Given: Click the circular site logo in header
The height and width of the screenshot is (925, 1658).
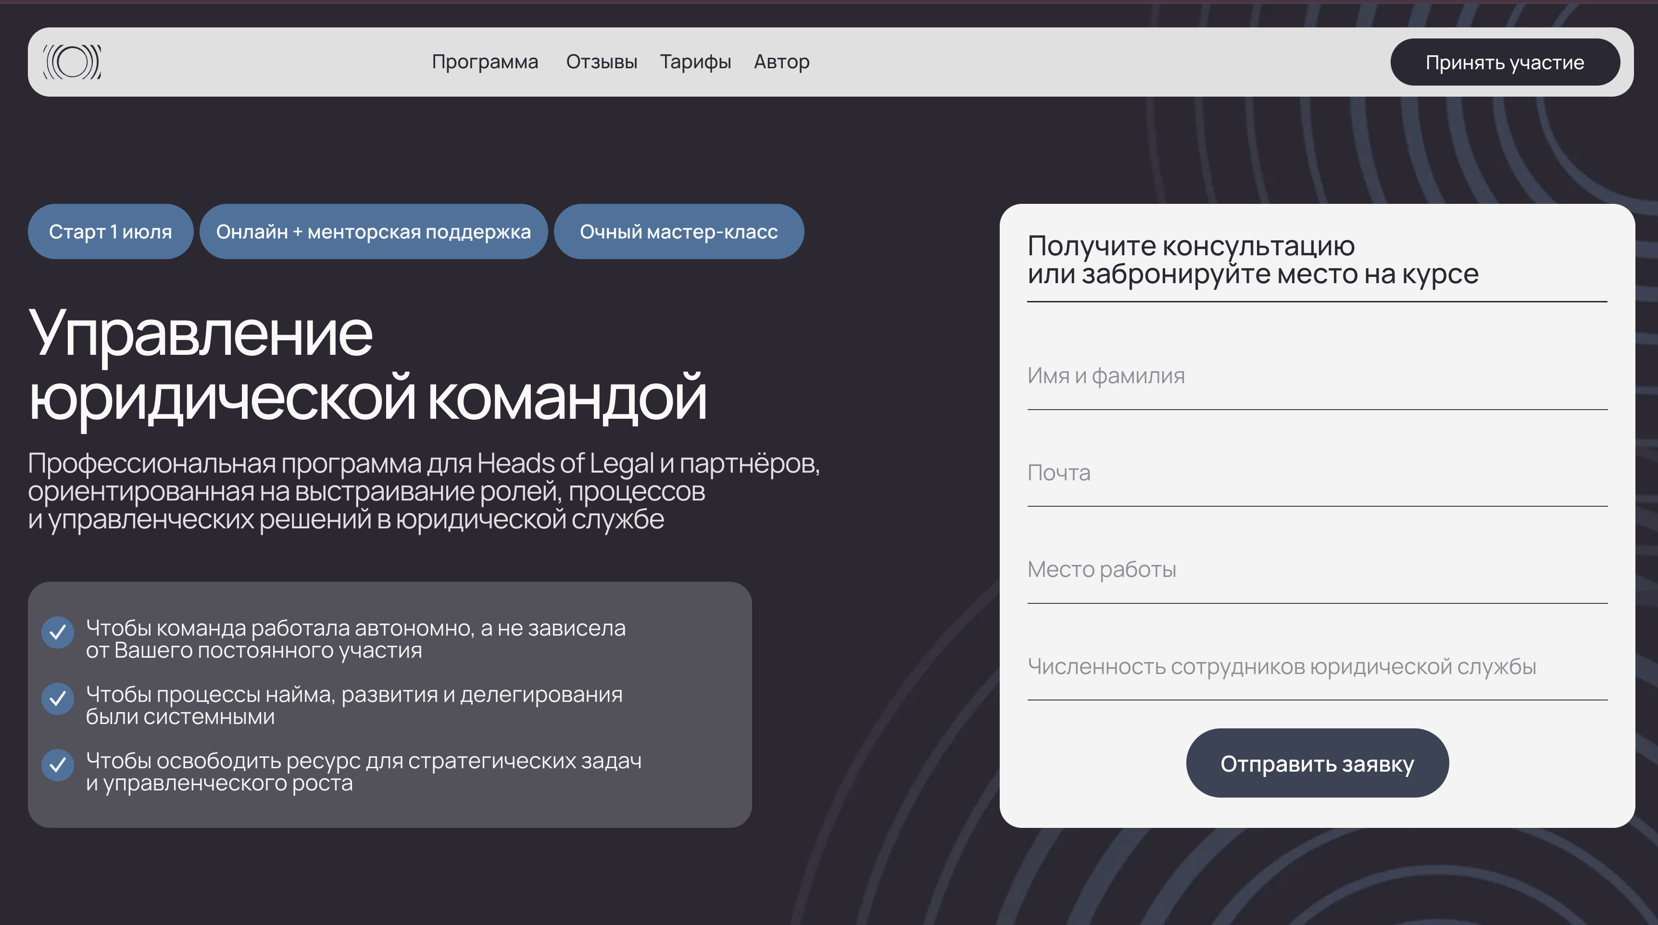Looking at the screenshot, I should click(x=72, y=62).
